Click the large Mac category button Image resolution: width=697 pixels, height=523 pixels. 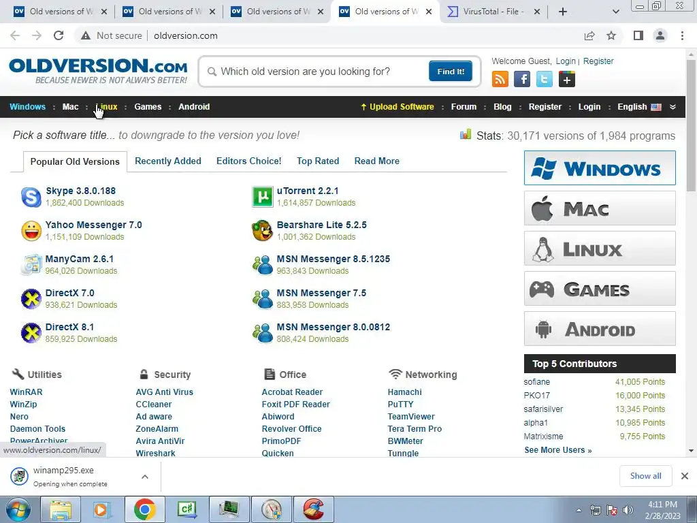600,208
